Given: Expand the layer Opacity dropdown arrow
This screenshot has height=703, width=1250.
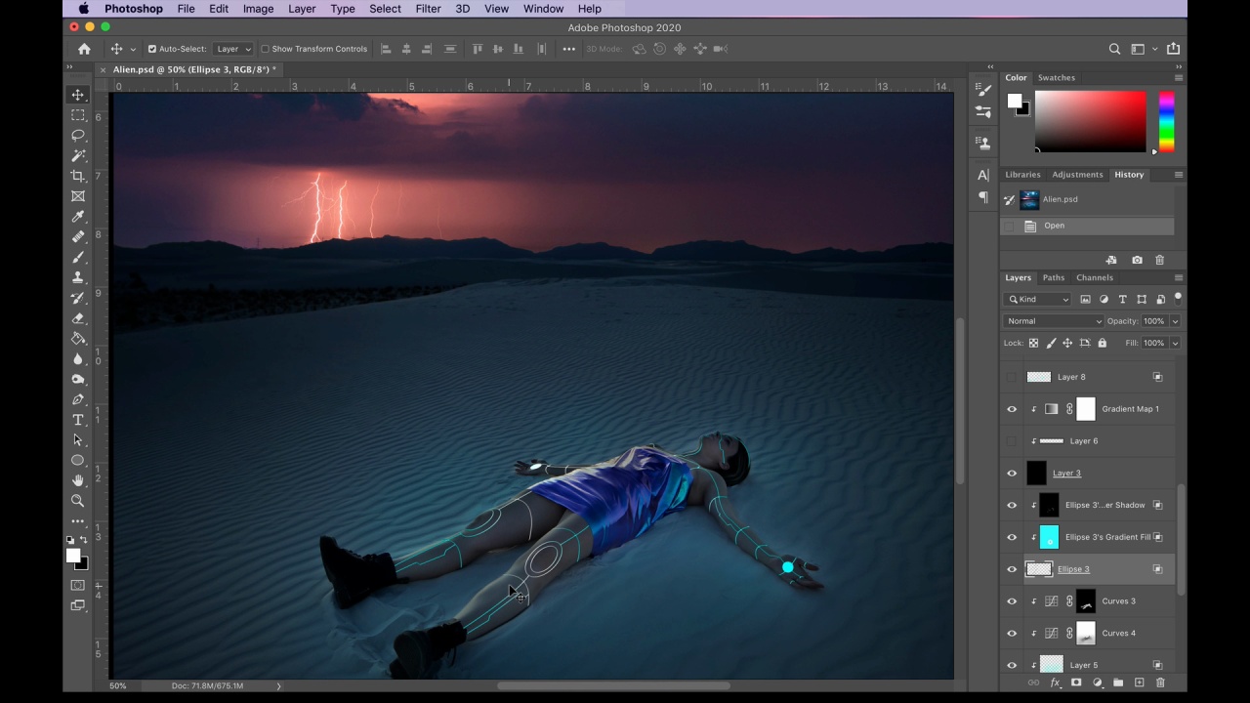Looking at the screenshot, I should point(1175,321).
